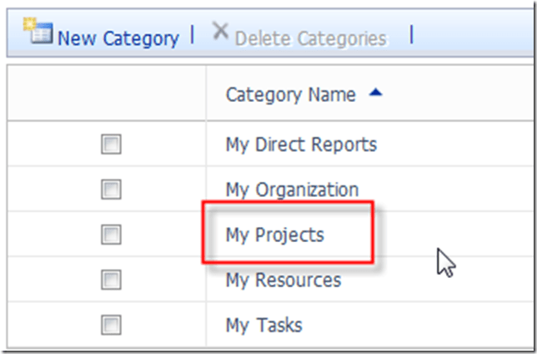Click the New Category text label
The height and width of the screenshot is (354, 537).
pyautogui.click(x=118, y=38)
